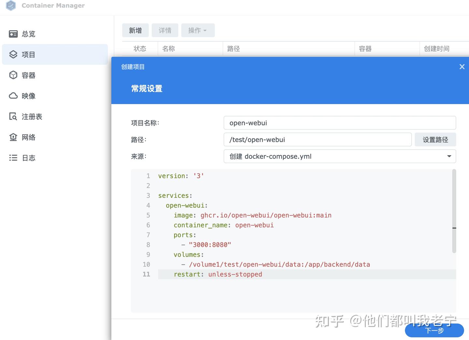
Task: Click the 设置路径 button
Action: 435,140
